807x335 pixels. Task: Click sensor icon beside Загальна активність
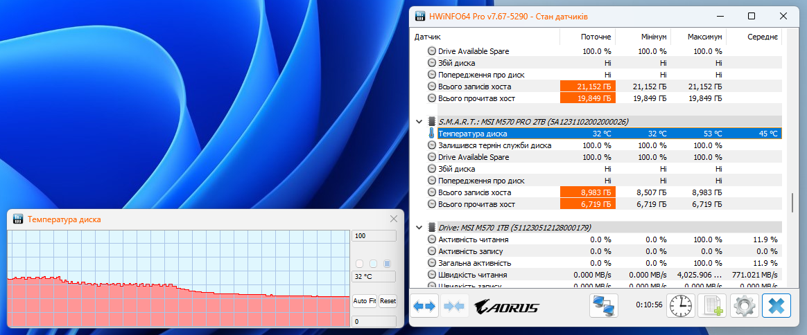pyautogui.click(x=431, y=263)
